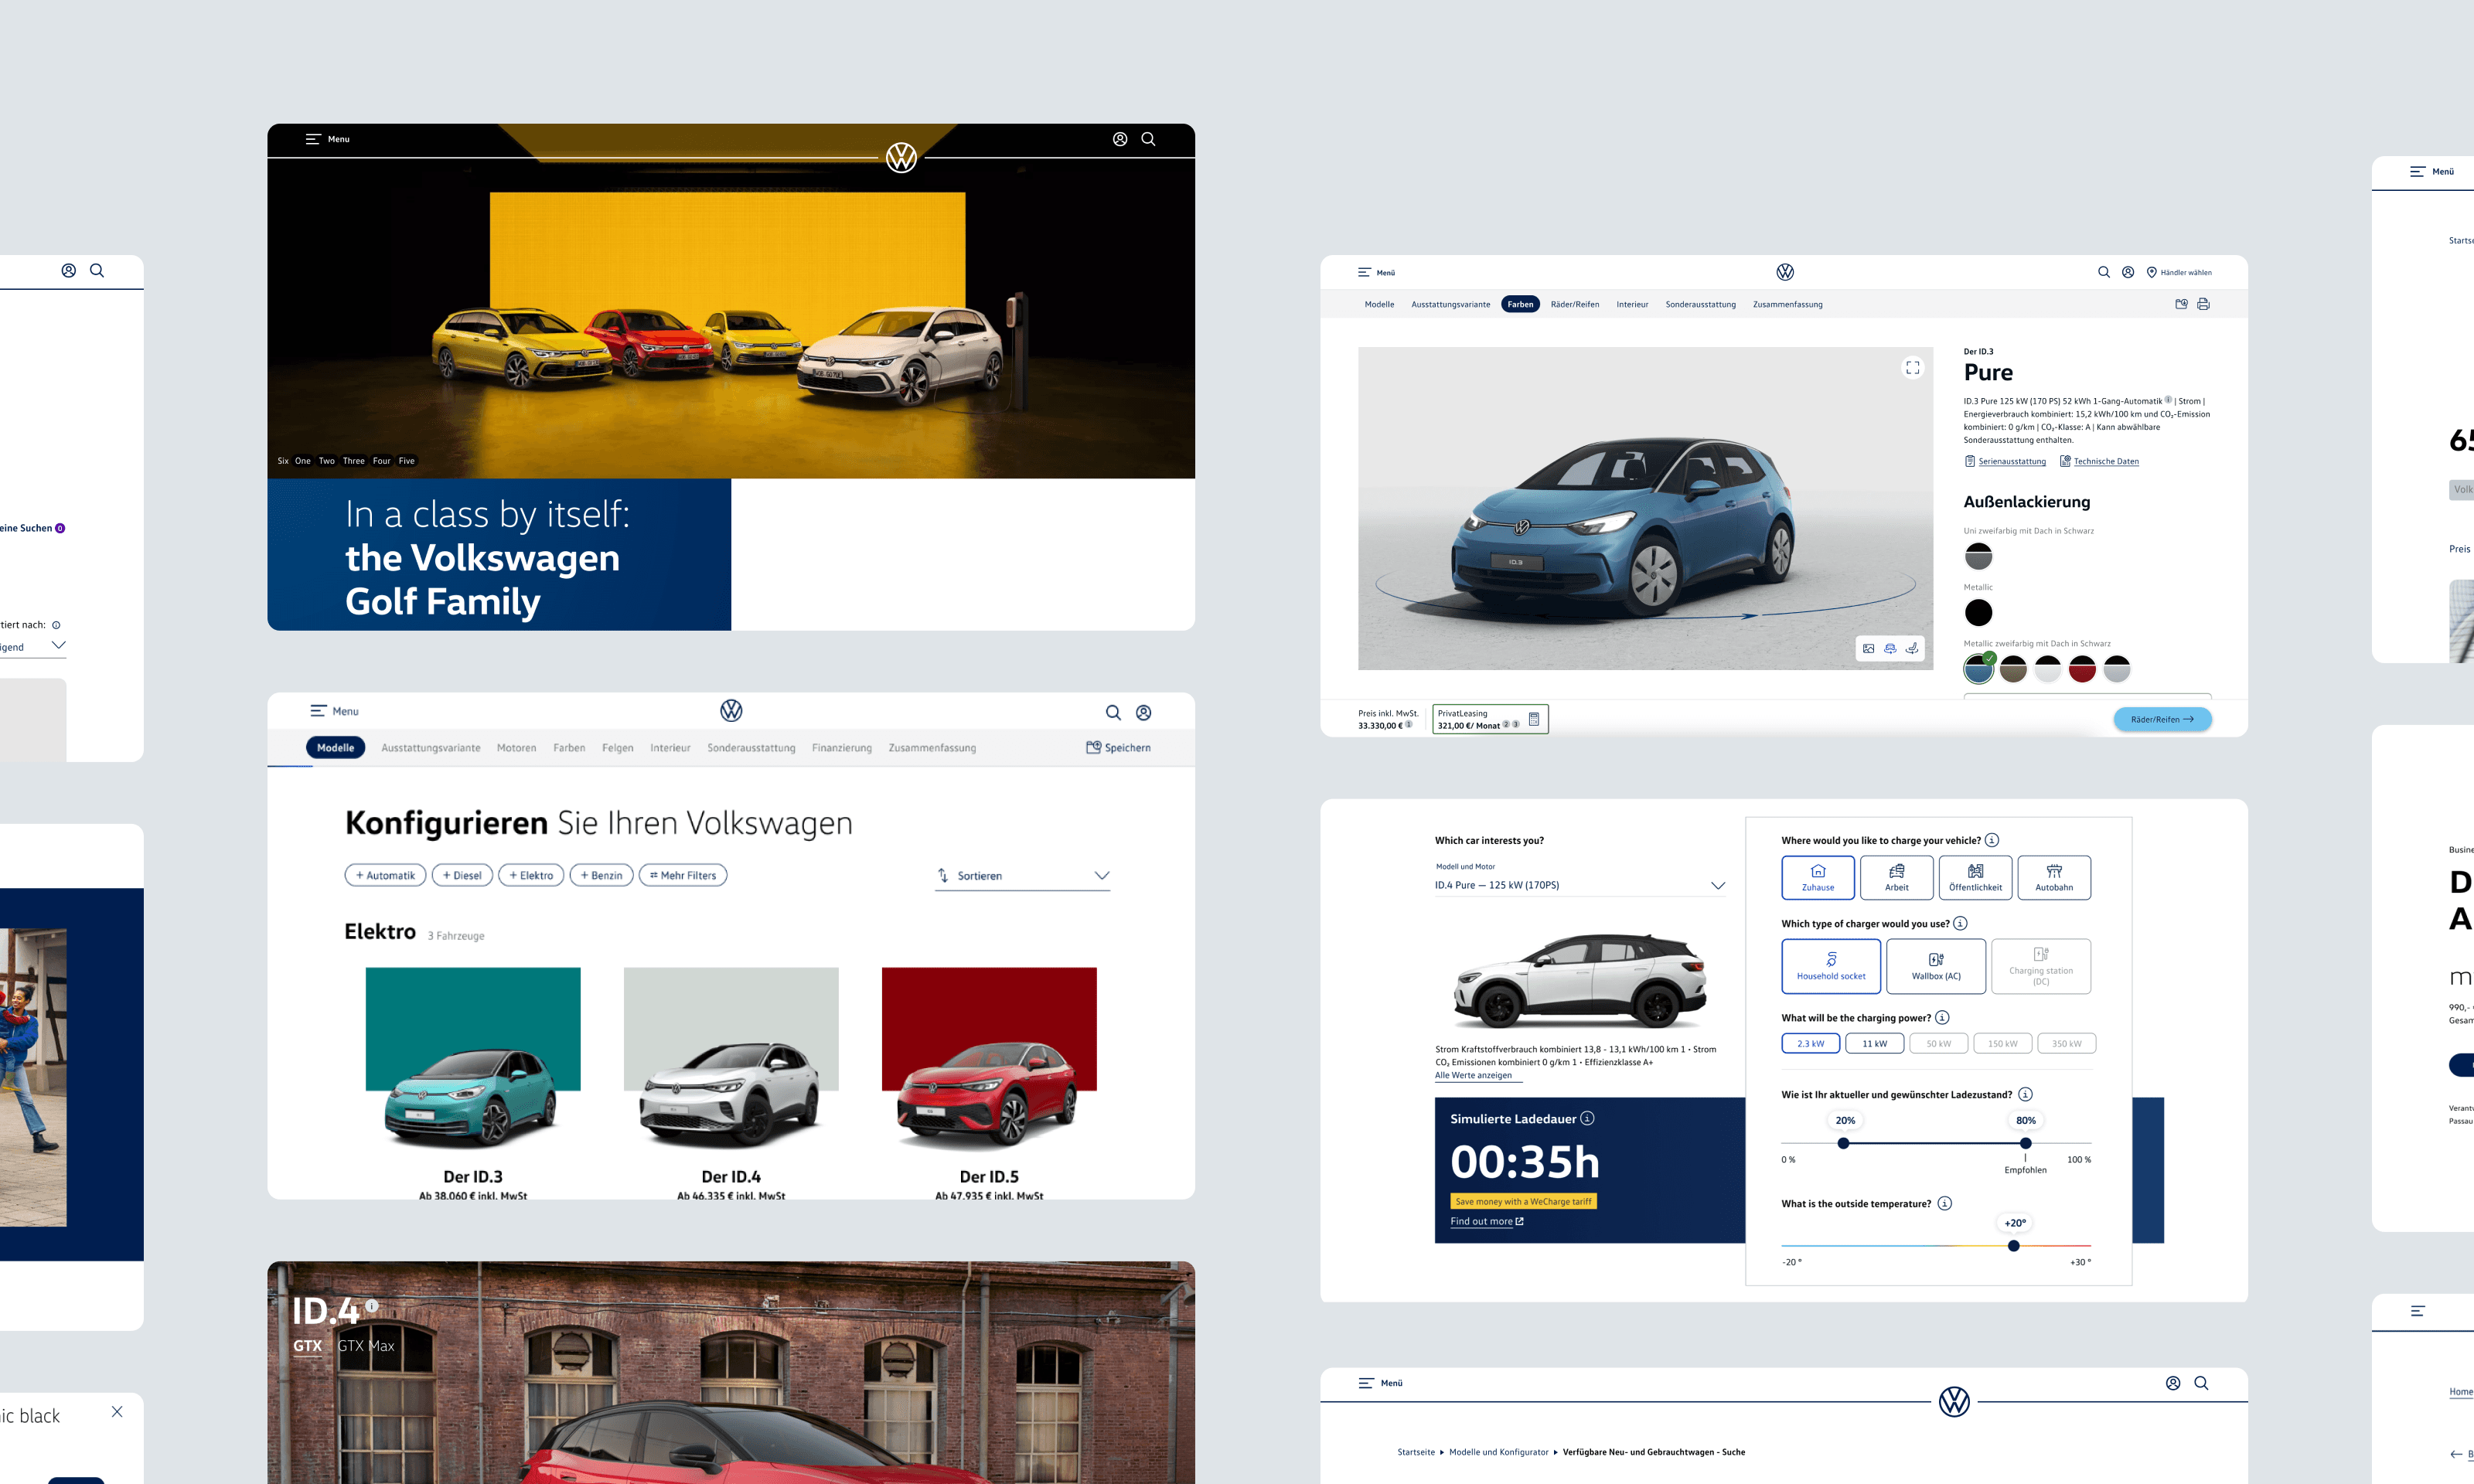Viewport: 2474px width, 1484px height.
Task: Switch to seat interior view icon
Action: click(1911, 648)
